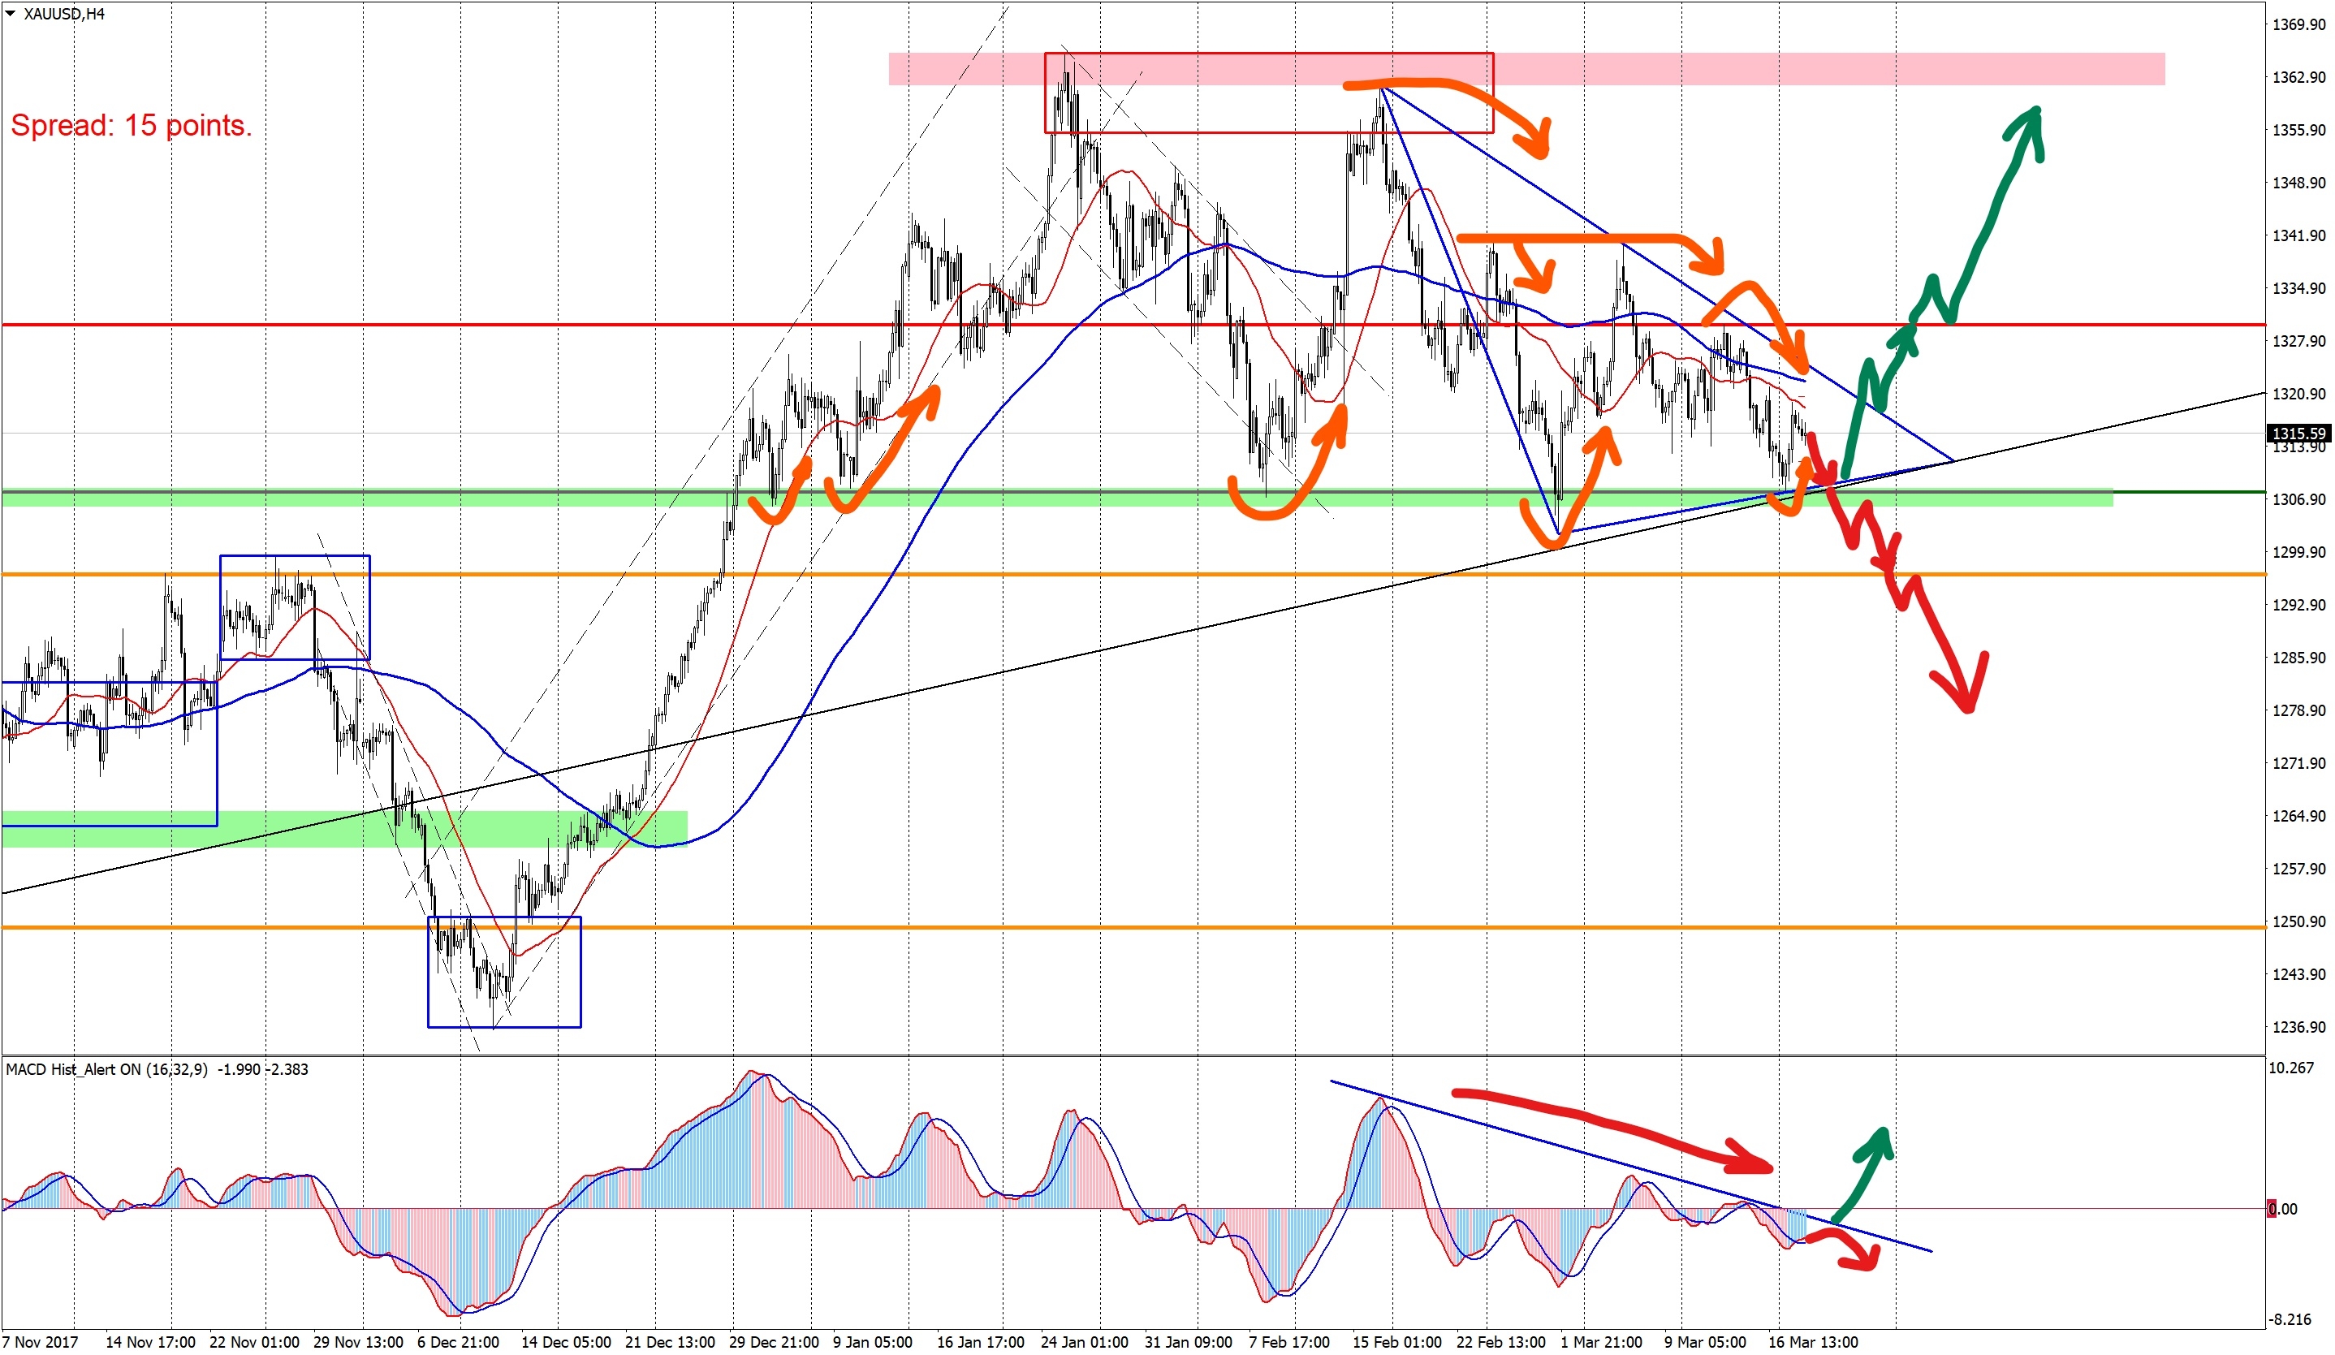Click the 14 Nov 17:00 time label
The width and height of the screenshot is (2335, 1355).
click(x=150, y=1343)
